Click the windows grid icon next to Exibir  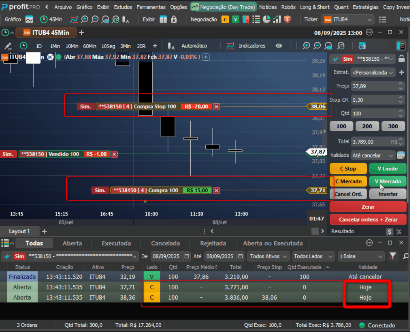[163, 19]
